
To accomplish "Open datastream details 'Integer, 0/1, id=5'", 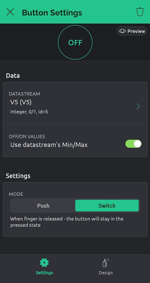I will pos(29,112).
